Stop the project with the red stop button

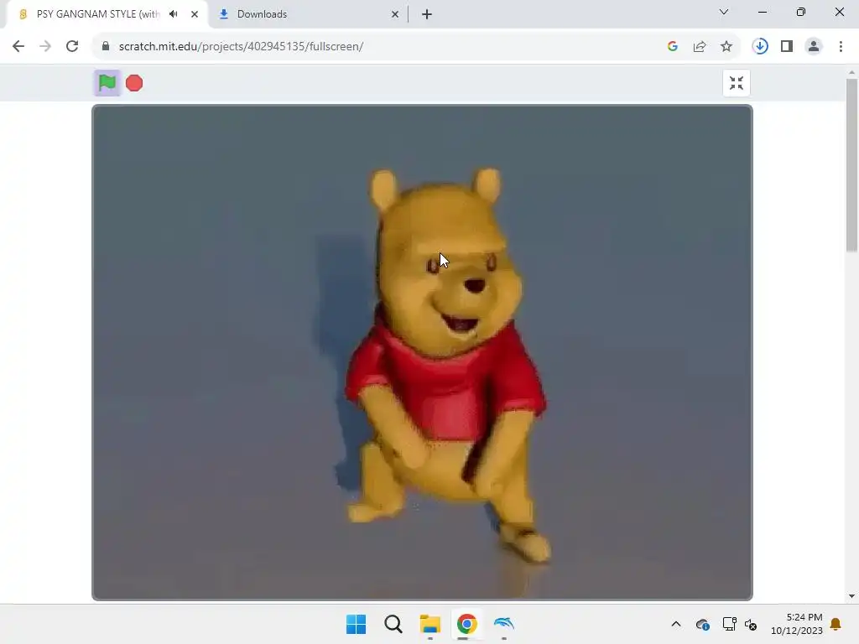[134, 83]
